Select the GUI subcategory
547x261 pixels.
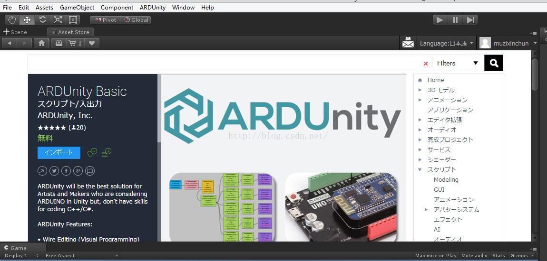(x=439, y=190)
